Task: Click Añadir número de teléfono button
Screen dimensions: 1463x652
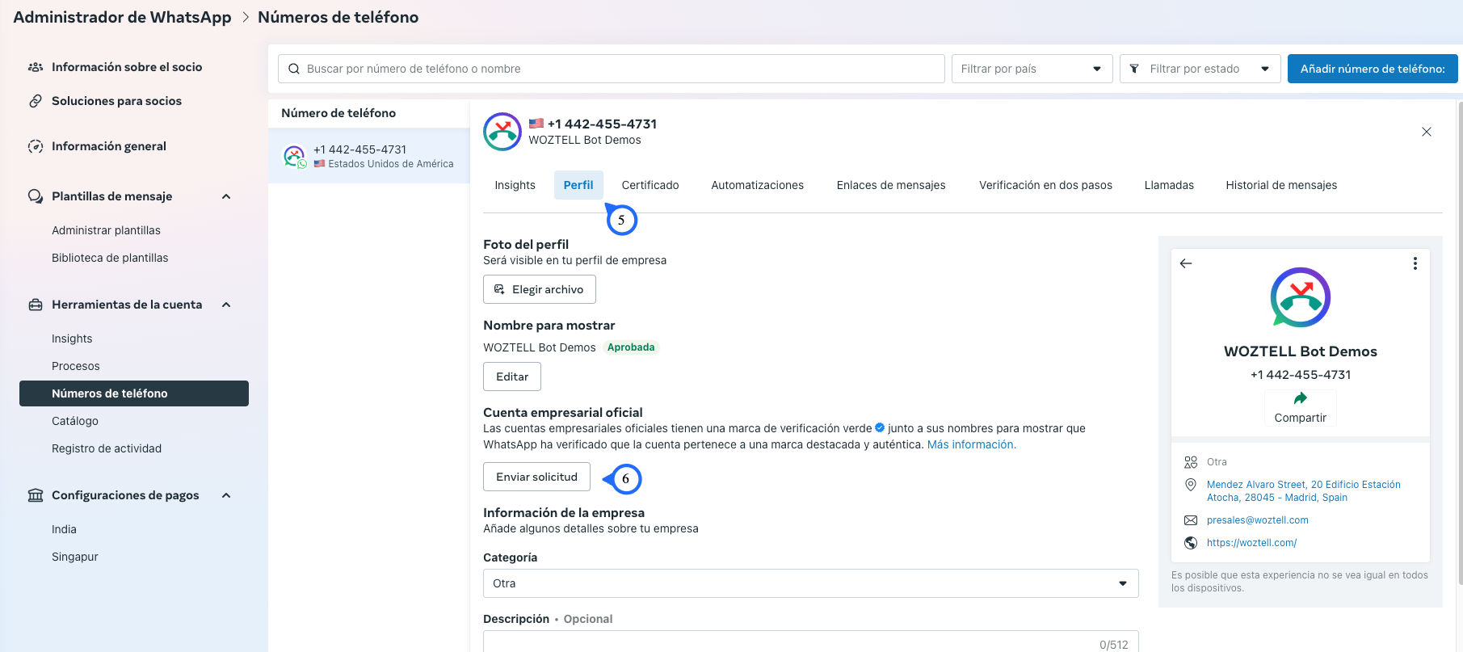Action: coord(1373,69)
